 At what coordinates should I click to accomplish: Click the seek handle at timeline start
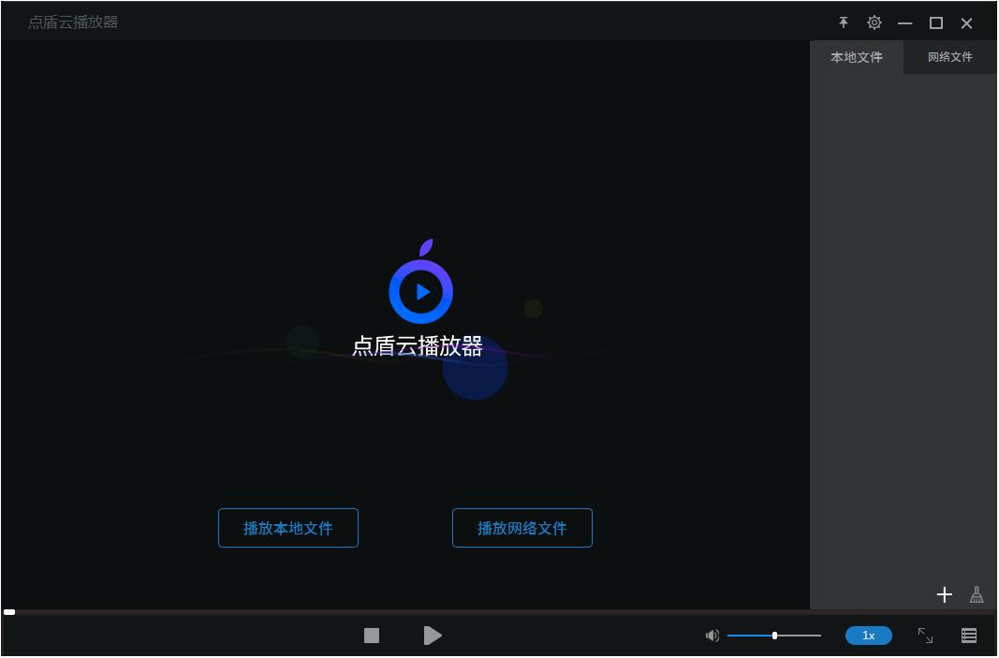click(9, 612)
